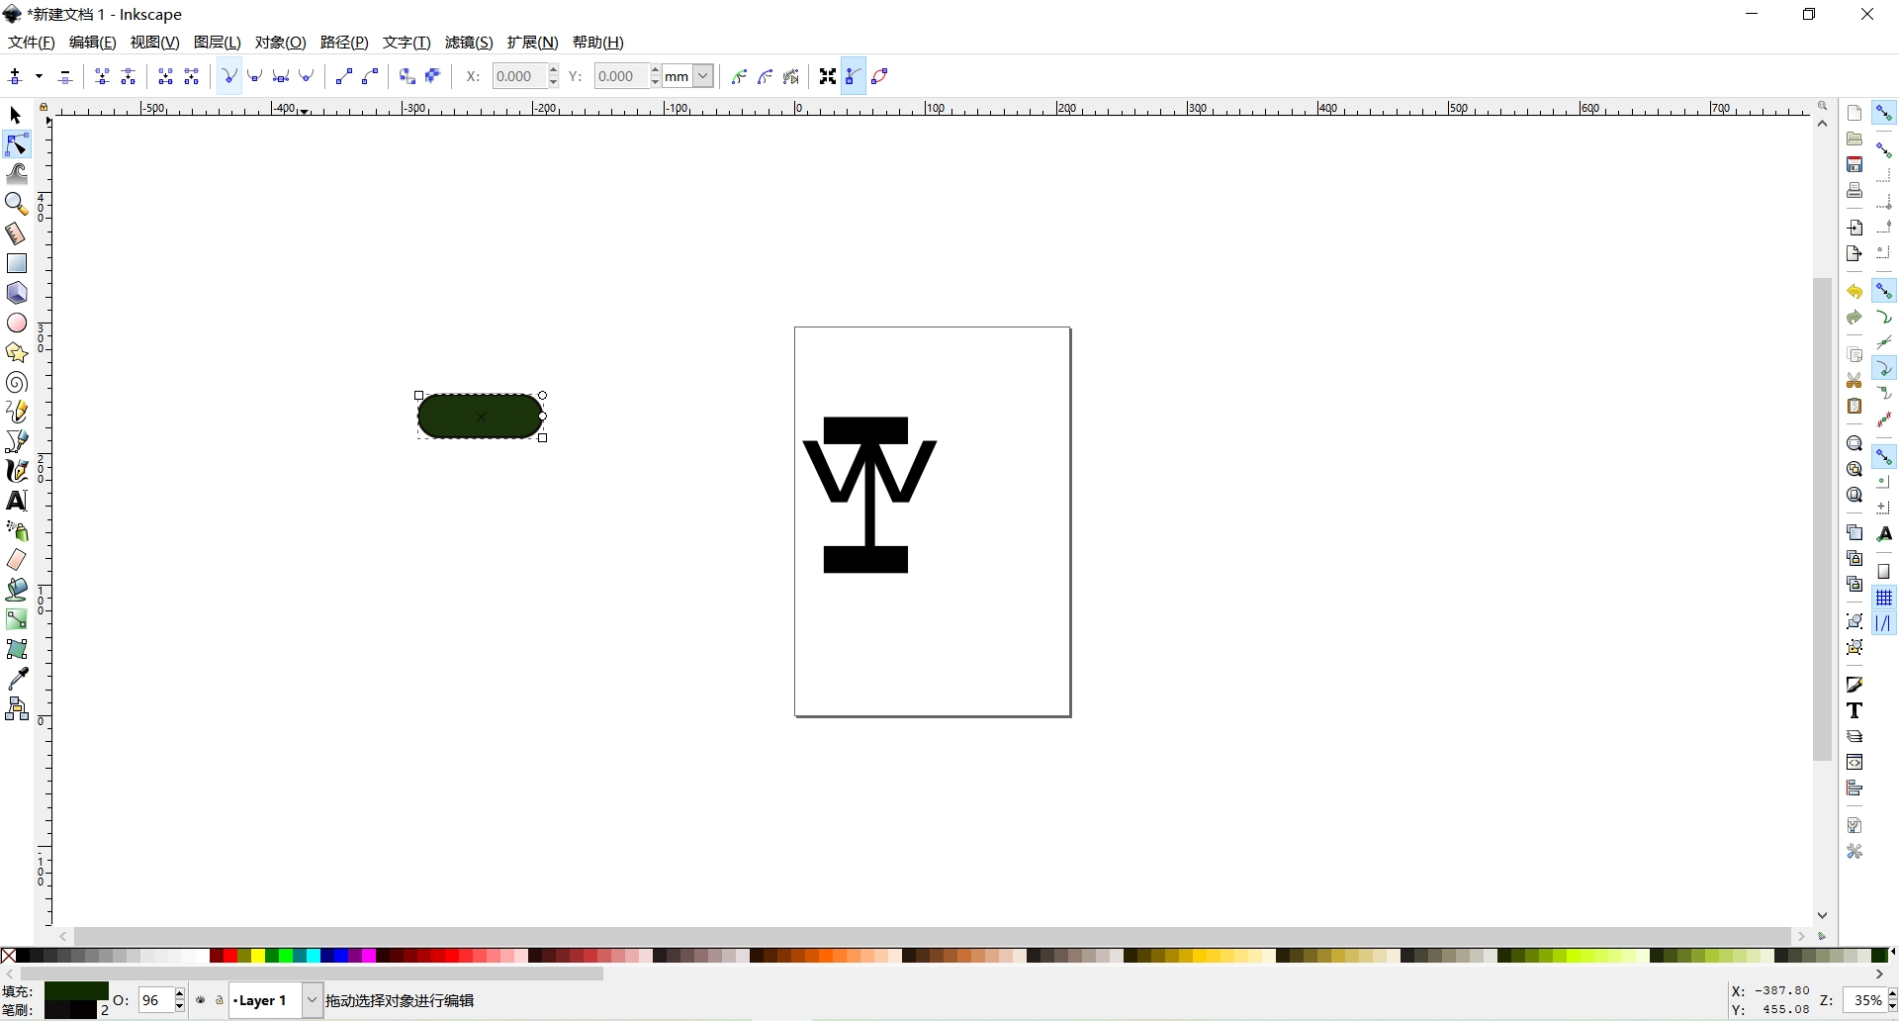This screenshot has height=1021, width=1899.
Task: Select the Gradient tool
Action: point(17,619)
